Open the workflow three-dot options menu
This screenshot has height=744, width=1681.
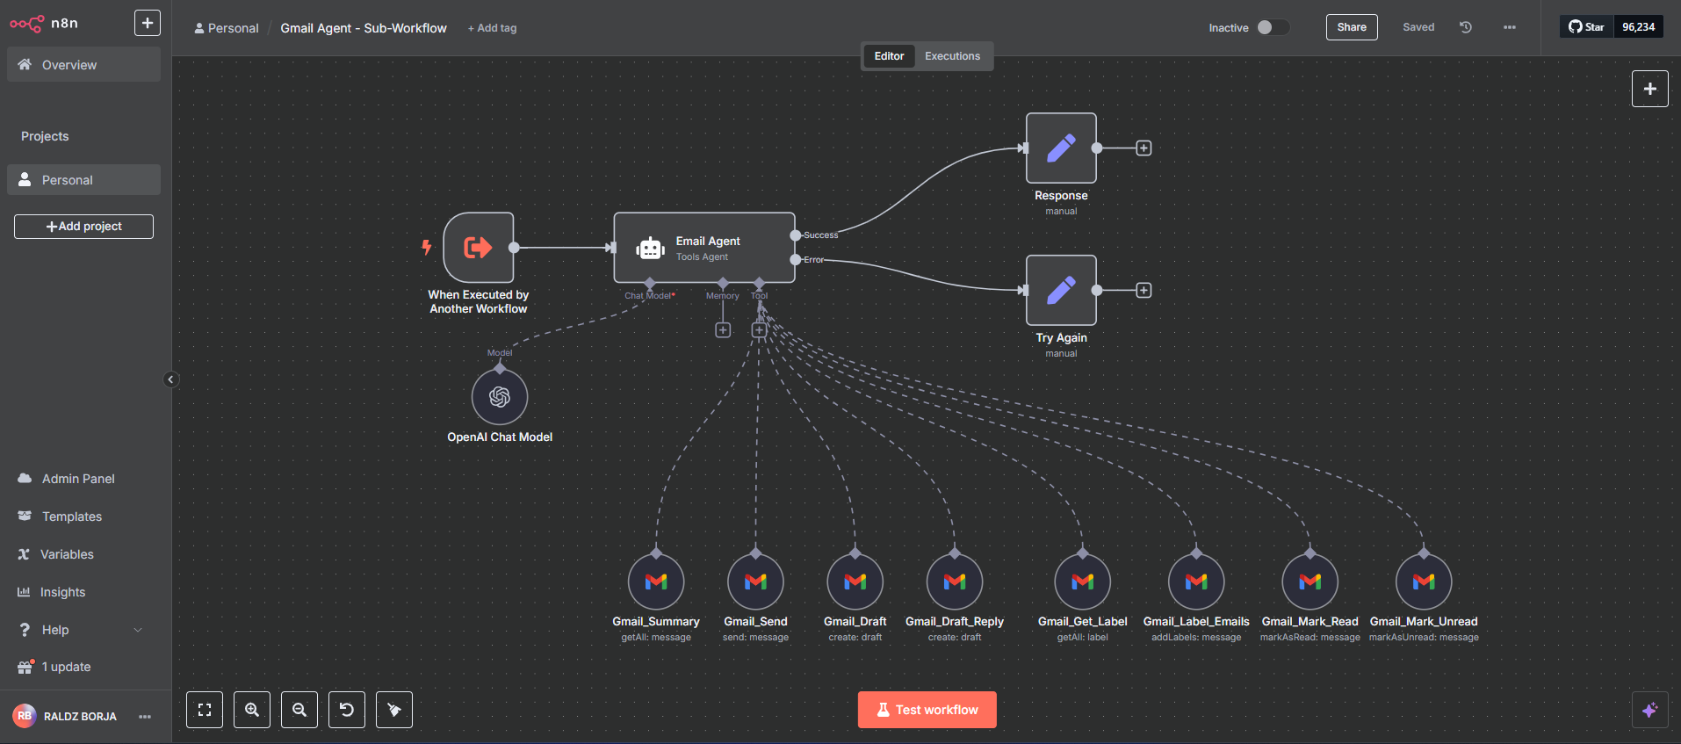click(x=1510, y=27)
